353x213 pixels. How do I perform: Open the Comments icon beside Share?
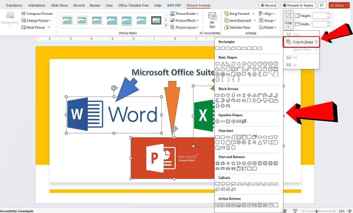tap(322, 5)
